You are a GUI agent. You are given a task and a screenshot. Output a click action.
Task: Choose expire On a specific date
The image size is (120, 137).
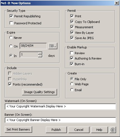(x=11, y=46)
